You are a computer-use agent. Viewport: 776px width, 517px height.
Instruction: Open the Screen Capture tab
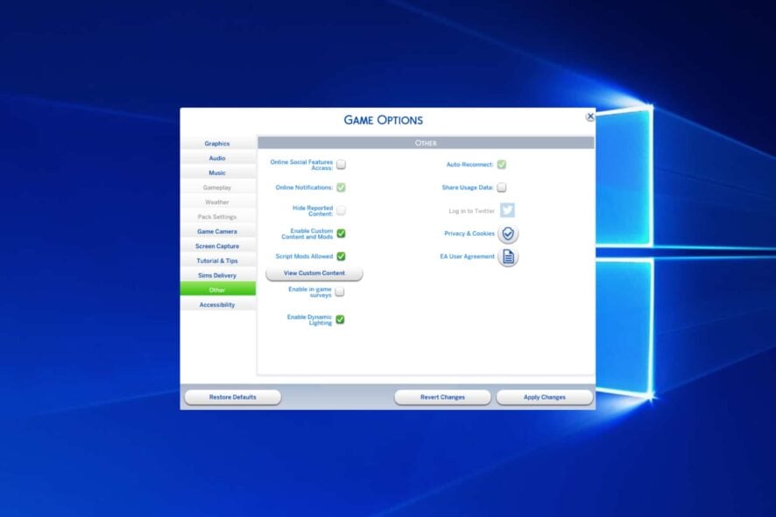218,246
